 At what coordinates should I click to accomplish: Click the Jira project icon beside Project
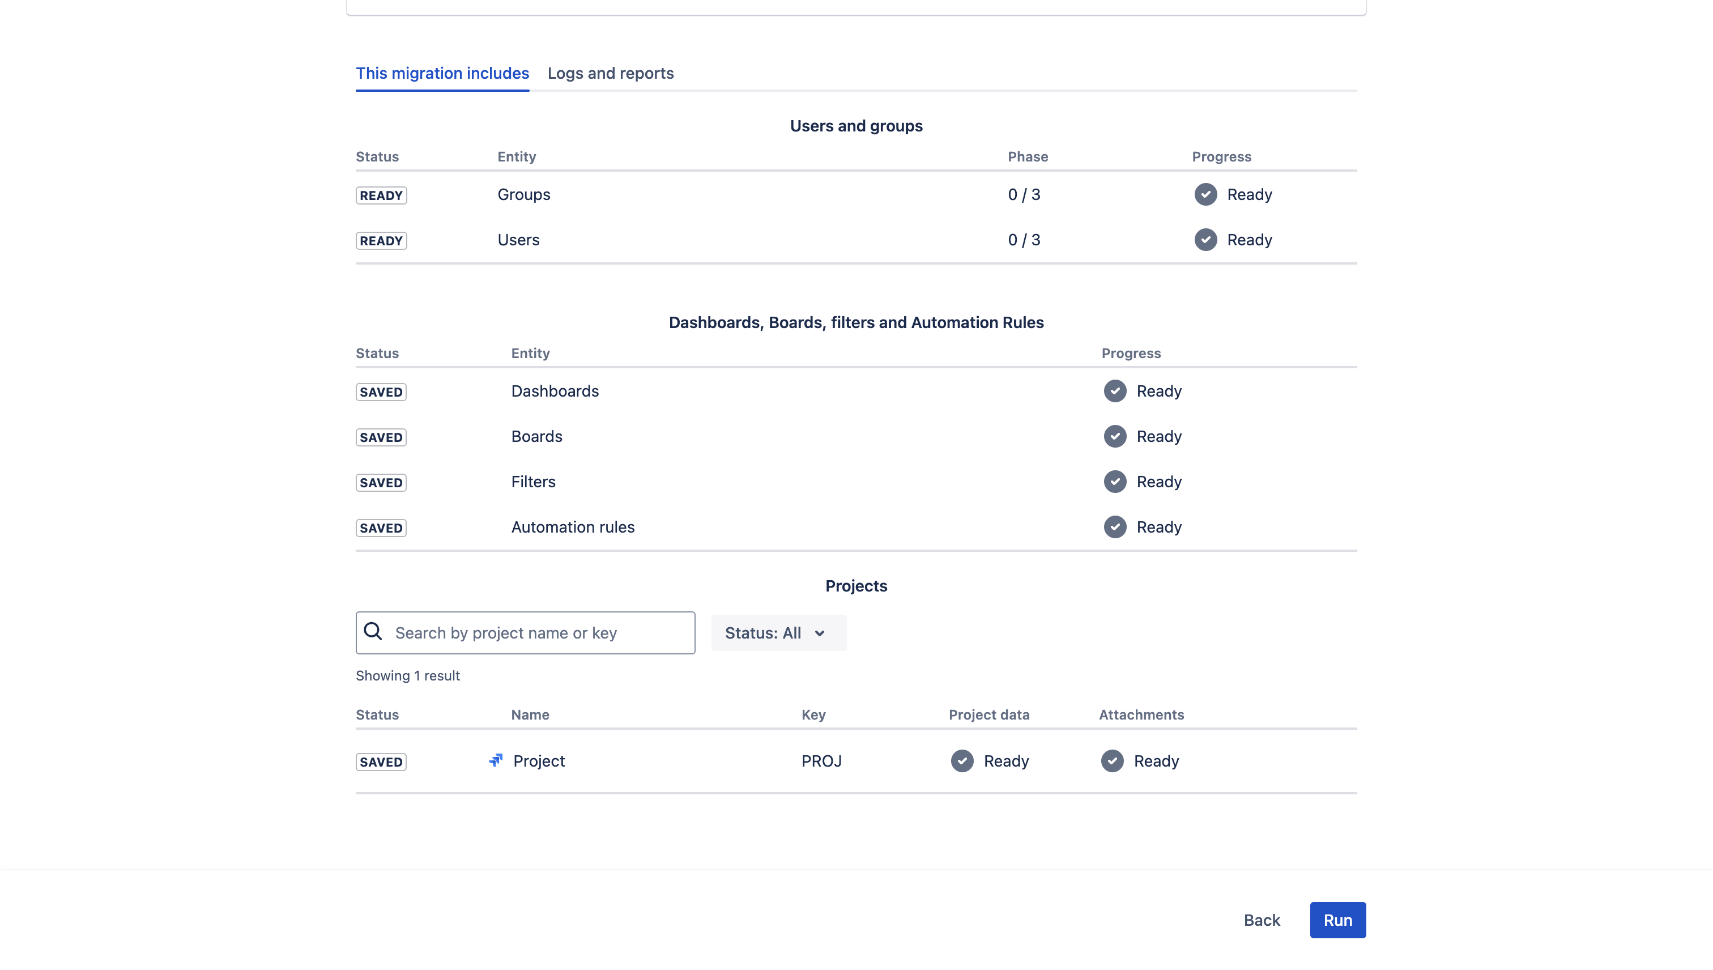click(x=496, y=760)
